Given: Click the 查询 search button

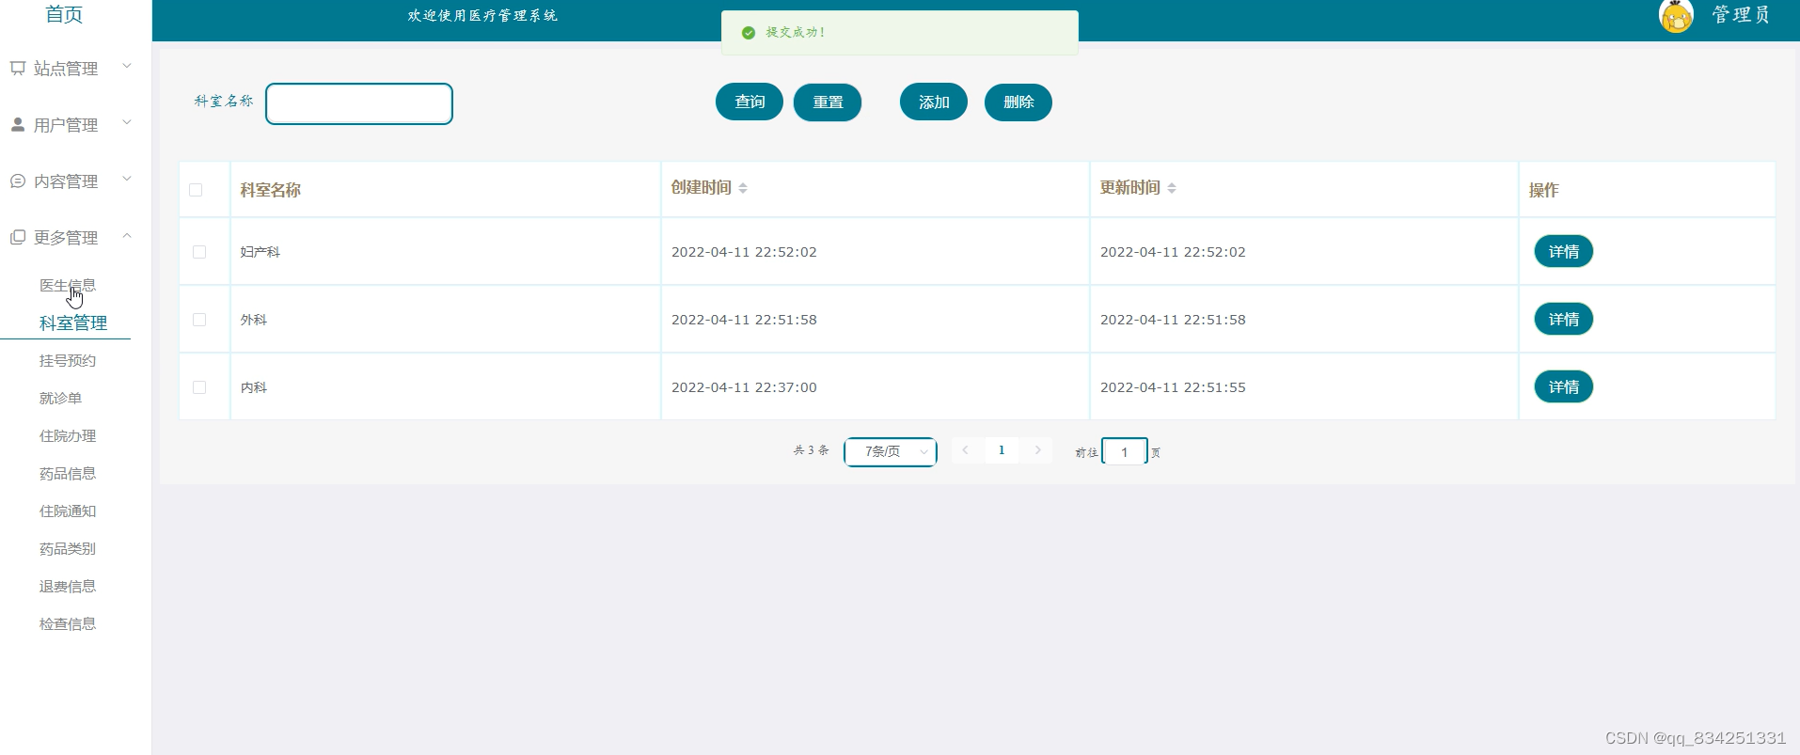Looking at the screenshot, I should pos(750,102).
